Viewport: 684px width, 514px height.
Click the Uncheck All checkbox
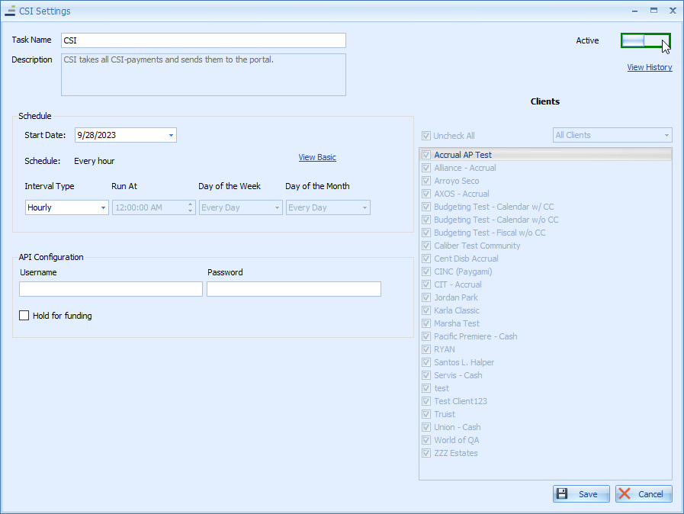point(425,135)
